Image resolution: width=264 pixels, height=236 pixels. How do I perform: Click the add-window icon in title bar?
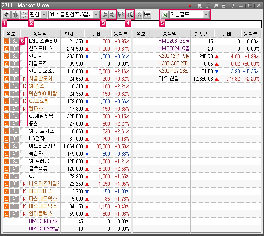(x=208, y=6)
